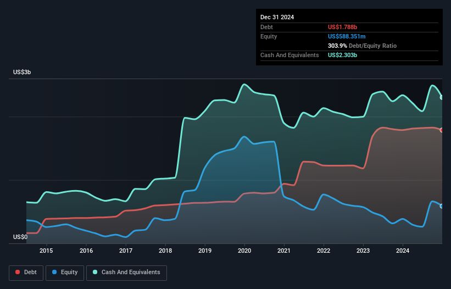Click the US$0 y-axis label
This screenshot has width=451, height=289.
20,237
